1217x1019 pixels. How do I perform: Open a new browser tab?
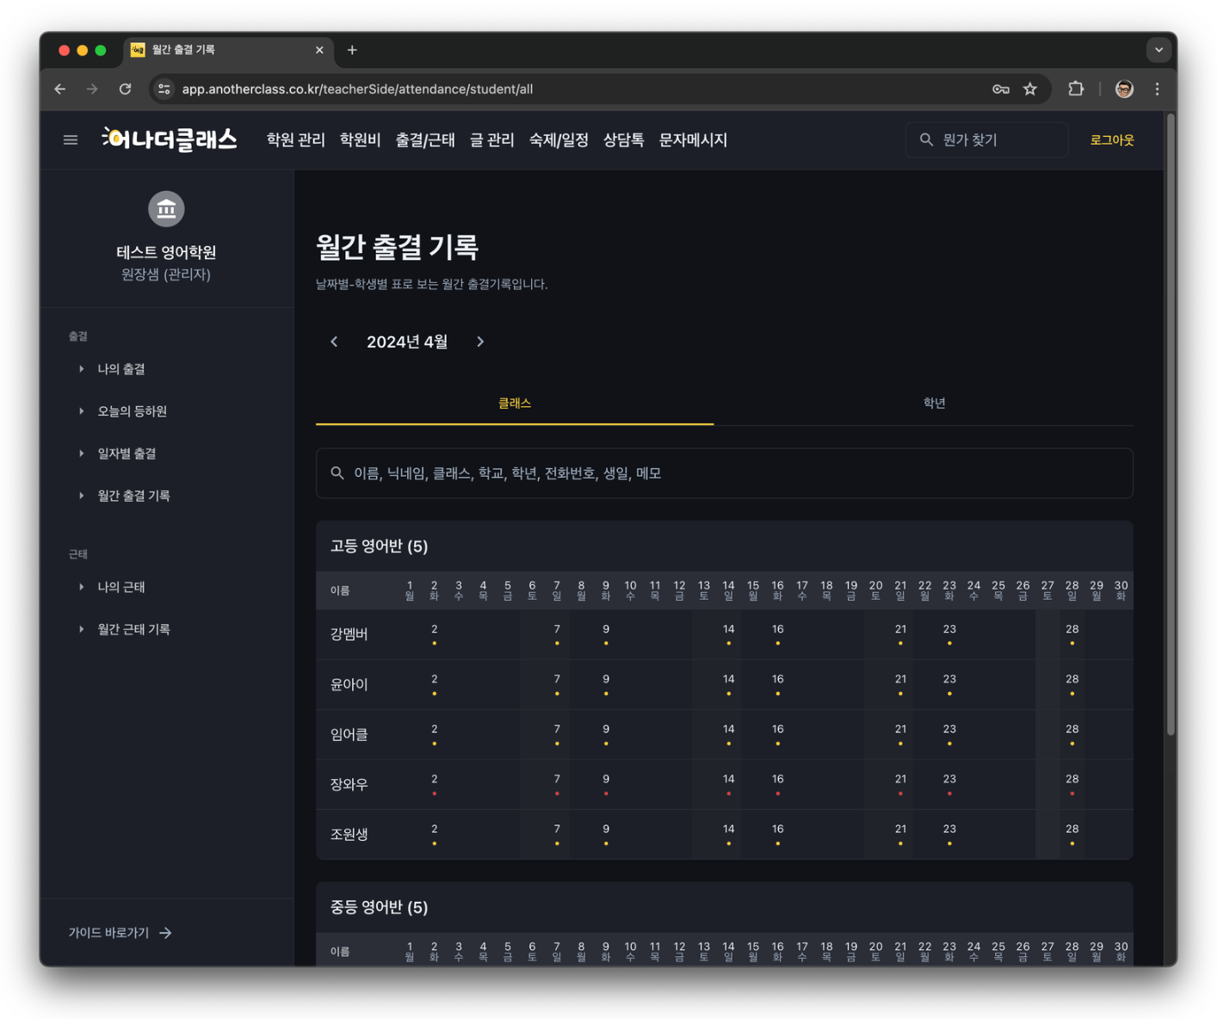pos(352,50)
